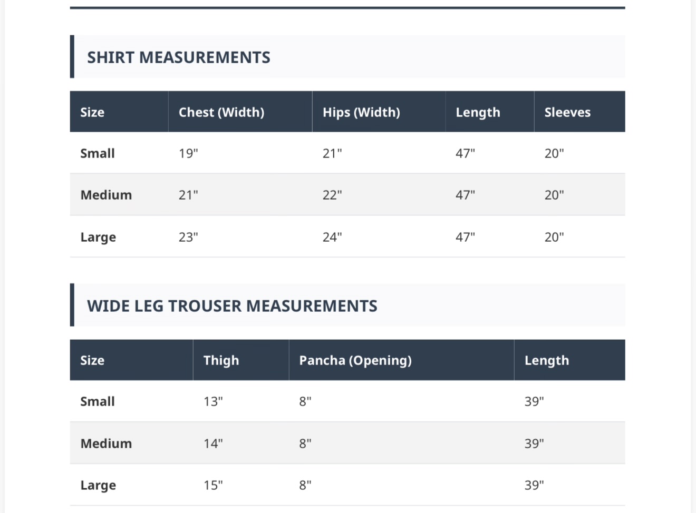Select the Small row in shirt table

[347, 153]
